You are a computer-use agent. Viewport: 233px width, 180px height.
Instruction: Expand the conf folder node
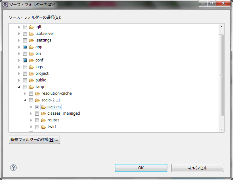pos(19,60)
